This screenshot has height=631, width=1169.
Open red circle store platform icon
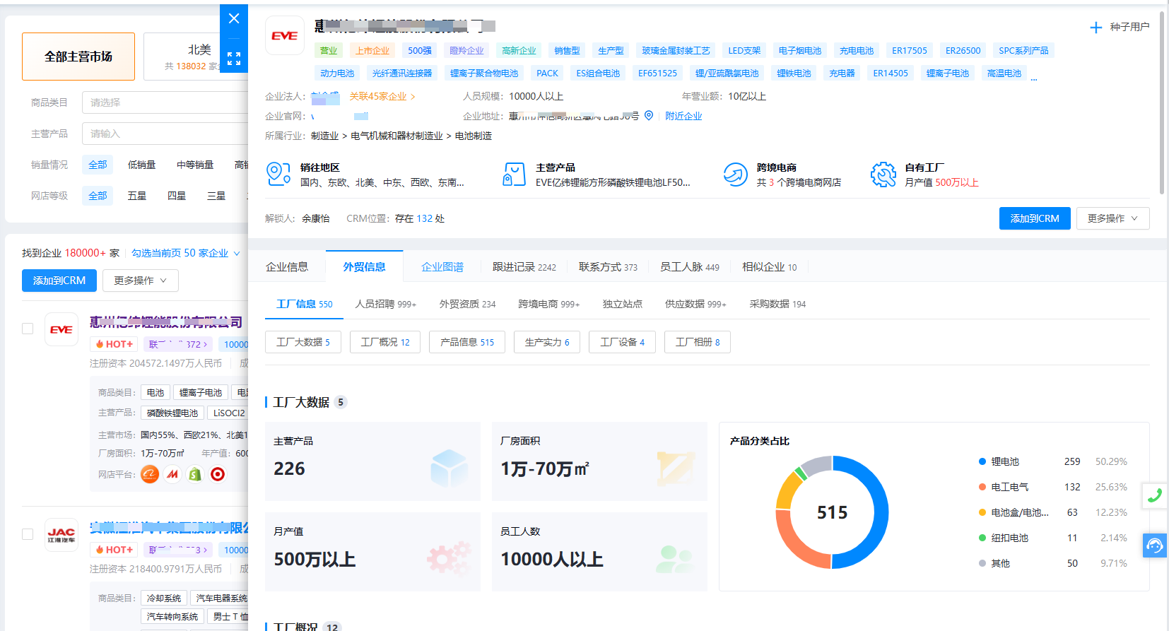pos(218,474)
